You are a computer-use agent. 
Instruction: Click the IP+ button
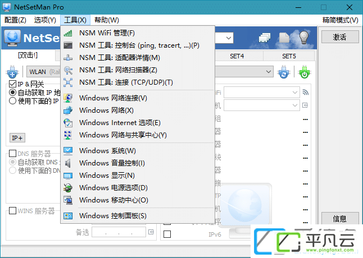coord(17,138)
